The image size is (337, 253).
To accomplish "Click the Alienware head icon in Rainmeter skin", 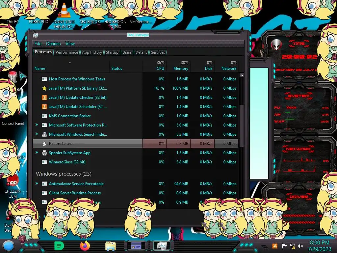I will 276,45.
